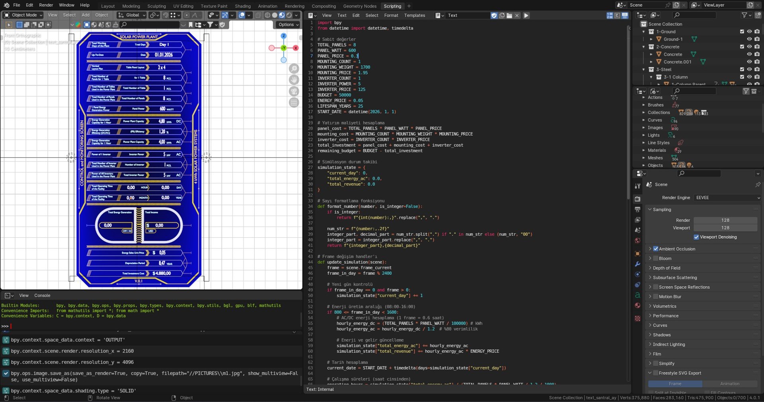Open the Console menu in Python console
Image resolution: width=764 pixels, height=402 pixels.
pyautogui.click(x=42, y=295)
